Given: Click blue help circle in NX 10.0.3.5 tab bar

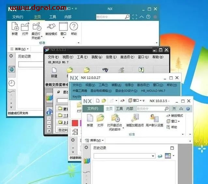Looking at the screenshot, I should pyautogui.click(x=188, y=109).
